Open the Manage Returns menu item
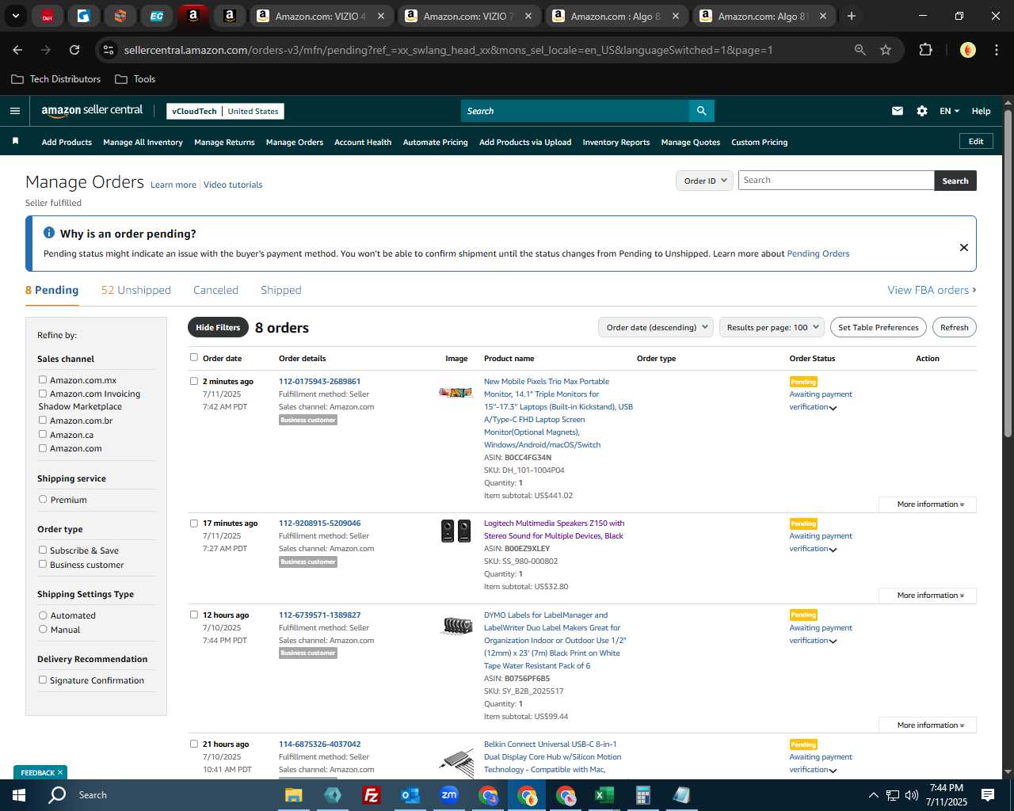 (224, 143)
